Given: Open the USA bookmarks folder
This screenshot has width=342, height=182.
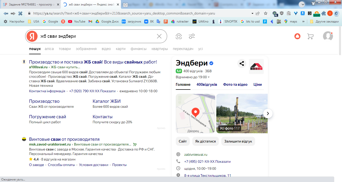Looking at the screenshot, I should [x=33, y=21].
